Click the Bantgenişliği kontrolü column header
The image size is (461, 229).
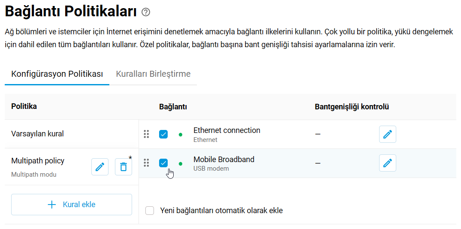[x=352, y=107]
